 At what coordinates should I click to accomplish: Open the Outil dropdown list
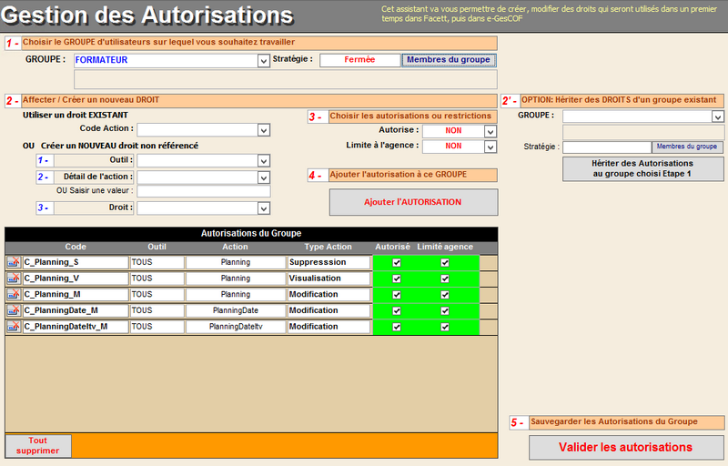(x=263, y=161)
